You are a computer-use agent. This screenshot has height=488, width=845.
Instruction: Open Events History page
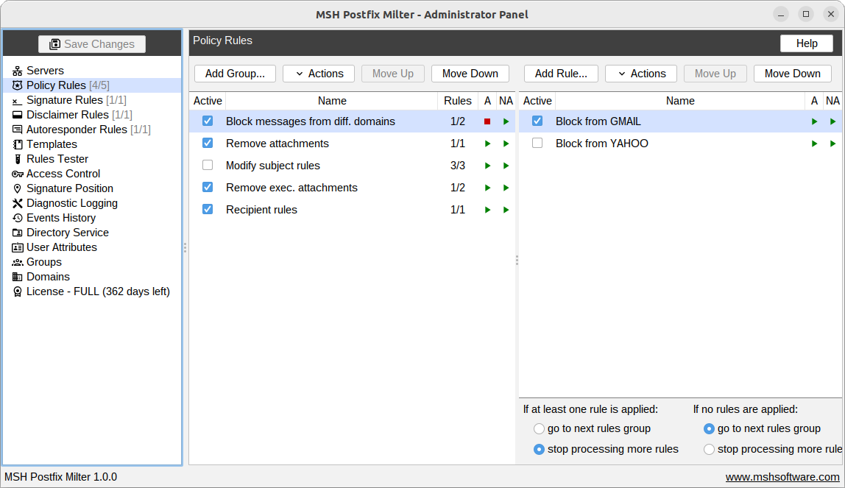[x=61, y=218]
